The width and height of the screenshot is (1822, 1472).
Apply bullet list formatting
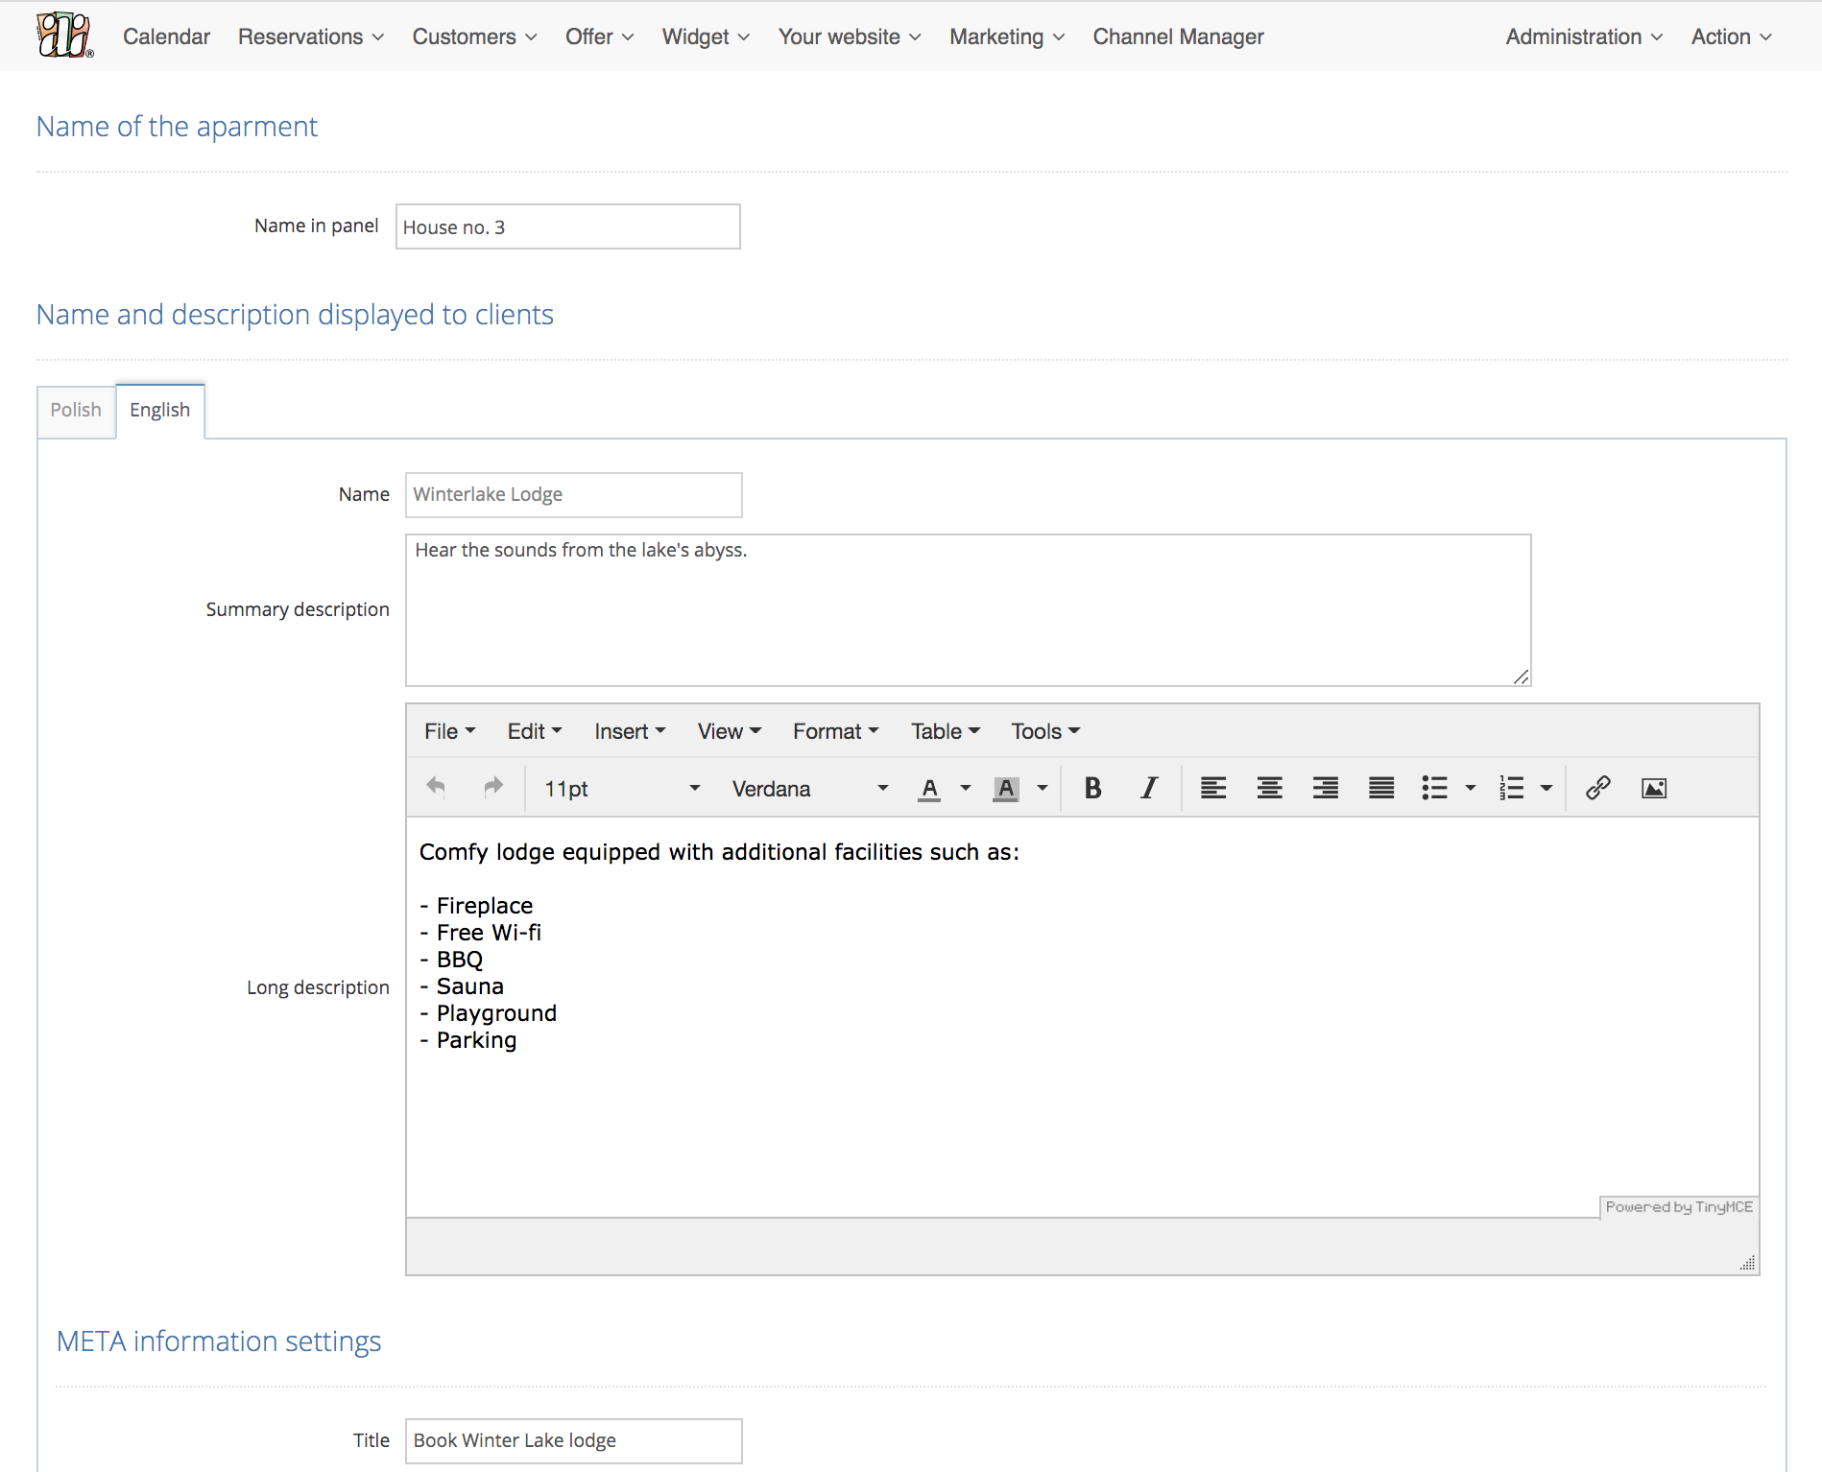coord(1434,788)
